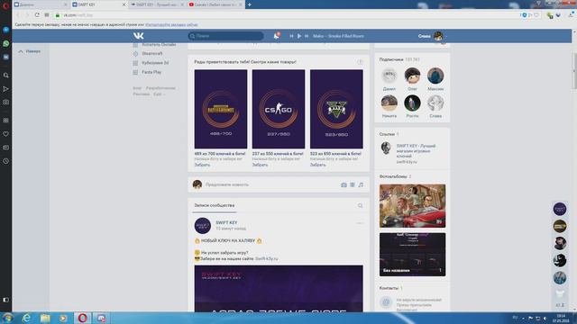This screenshot has width=577, height=324.
Task: Click the vk.com address bar
Action: tap(287, 15)
